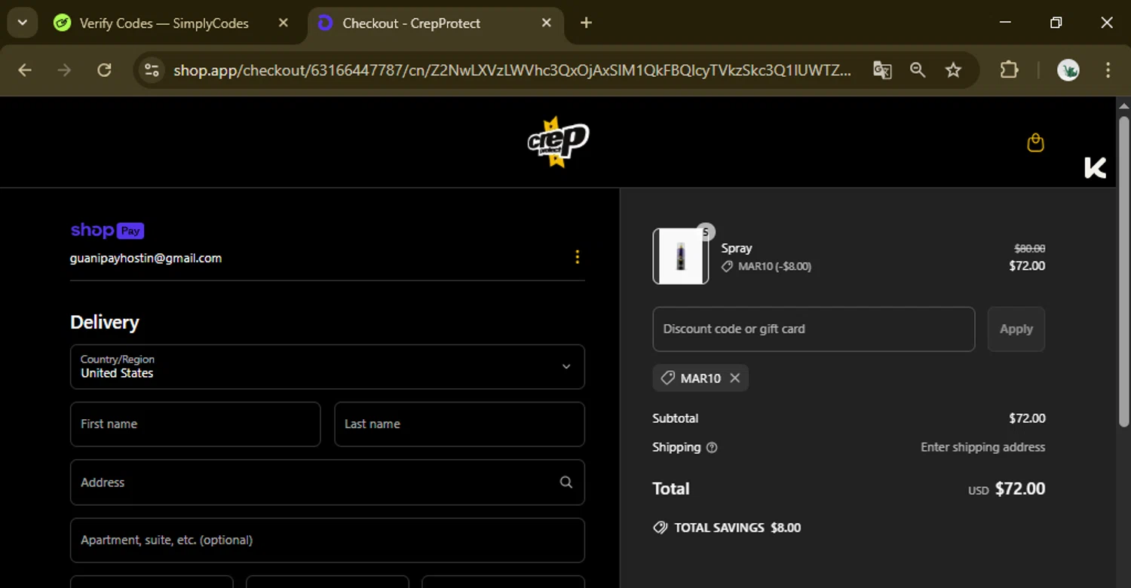This screenshot has width=1131, height=588.
Task: Click the guanipayhostin@gmail.com email text
Action: pyautogui.click(x=146, y=258)
